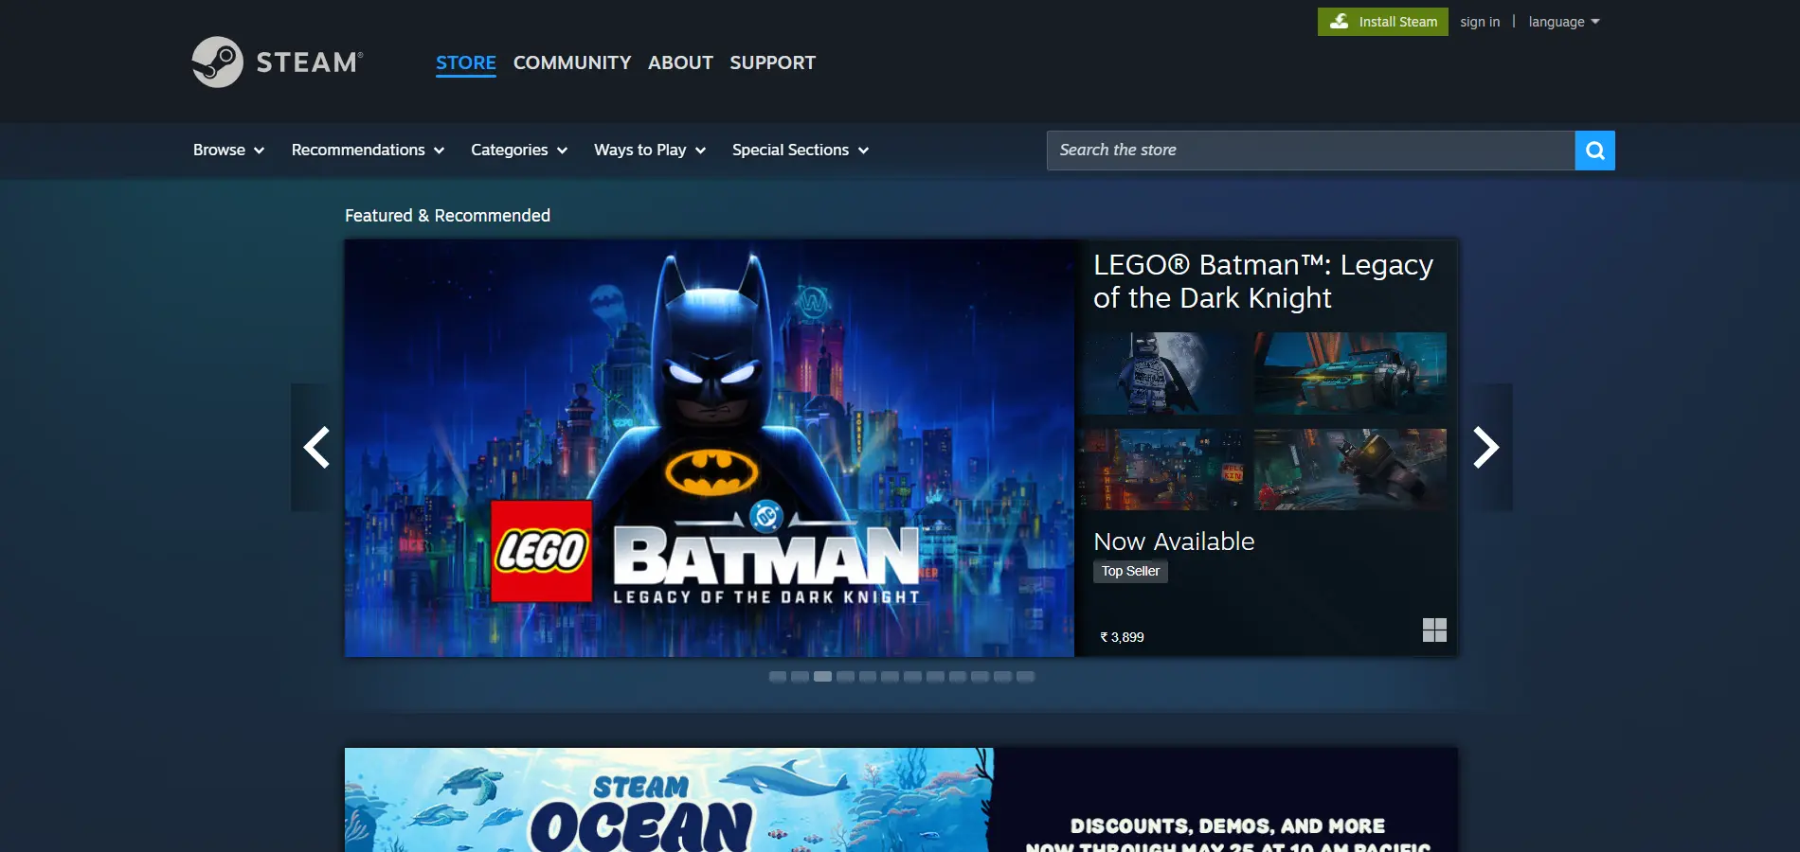View the bottom-right combat screenshot thumbnail
Screen dimensions: 1800x852
click(x=1350, y=470)
